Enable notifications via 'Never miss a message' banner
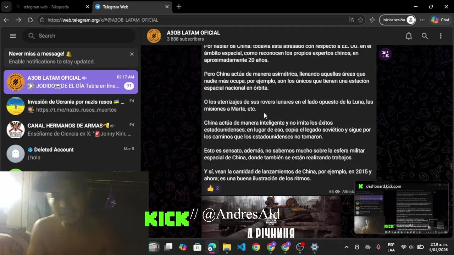454x255 pixels. coord(71,58)
